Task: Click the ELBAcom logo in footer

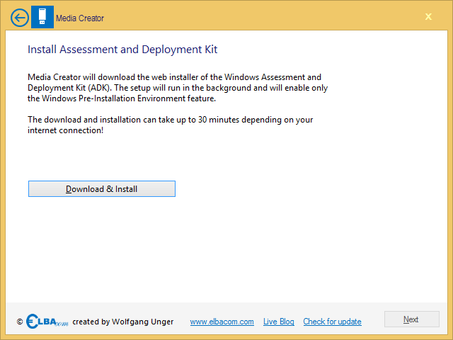Action: (47, 321)
